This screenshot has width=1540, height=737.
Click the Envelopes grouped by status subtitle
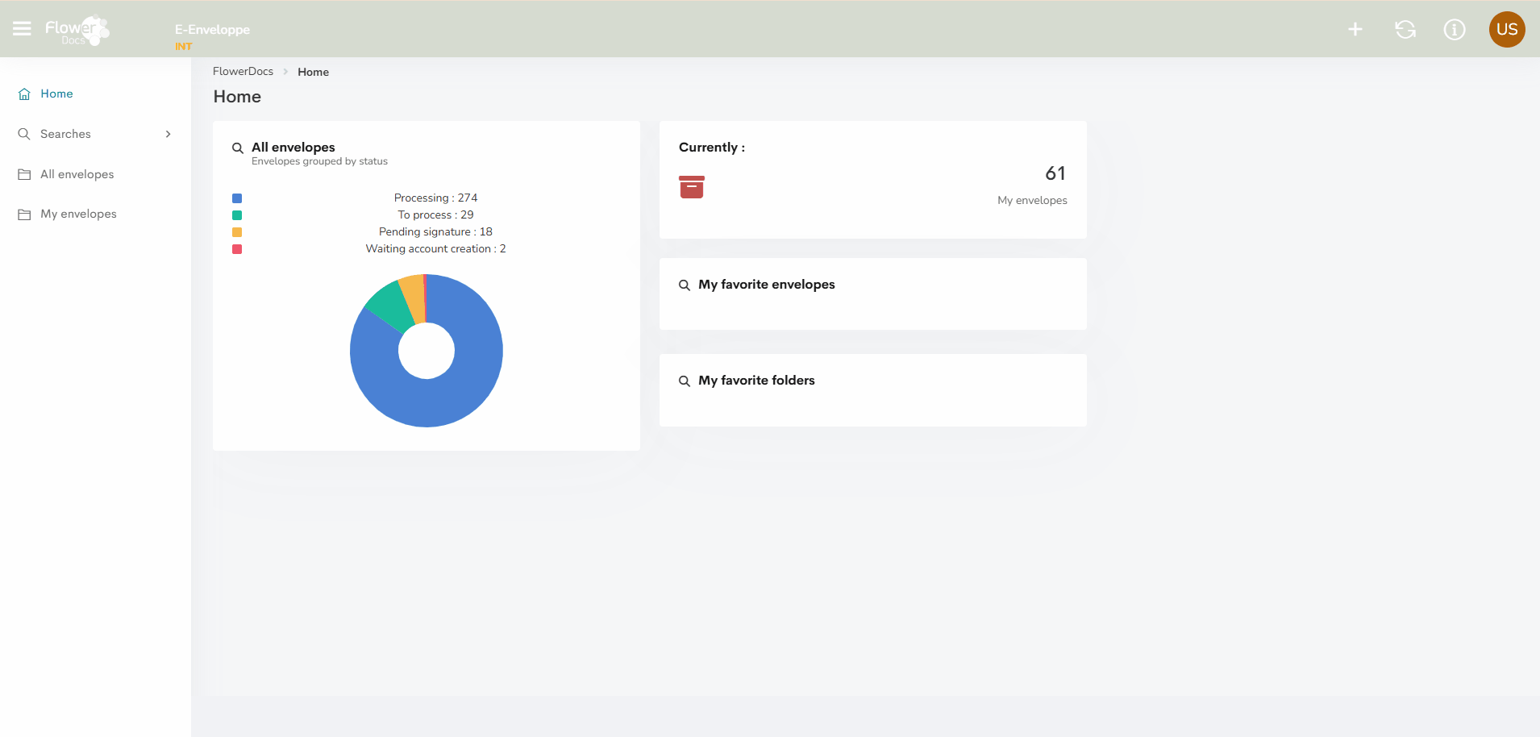[319, 161]
